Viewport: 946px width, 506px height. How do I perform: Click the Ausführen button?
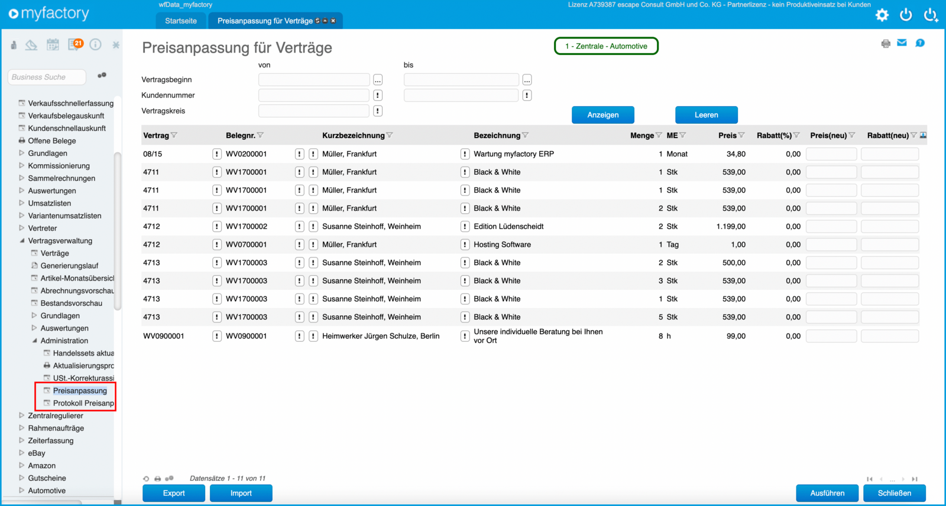[x=827, y=493]
